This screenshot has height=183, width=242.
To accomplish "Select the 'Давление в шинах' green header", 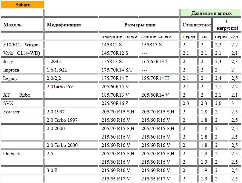I will (x=210, y=13).
